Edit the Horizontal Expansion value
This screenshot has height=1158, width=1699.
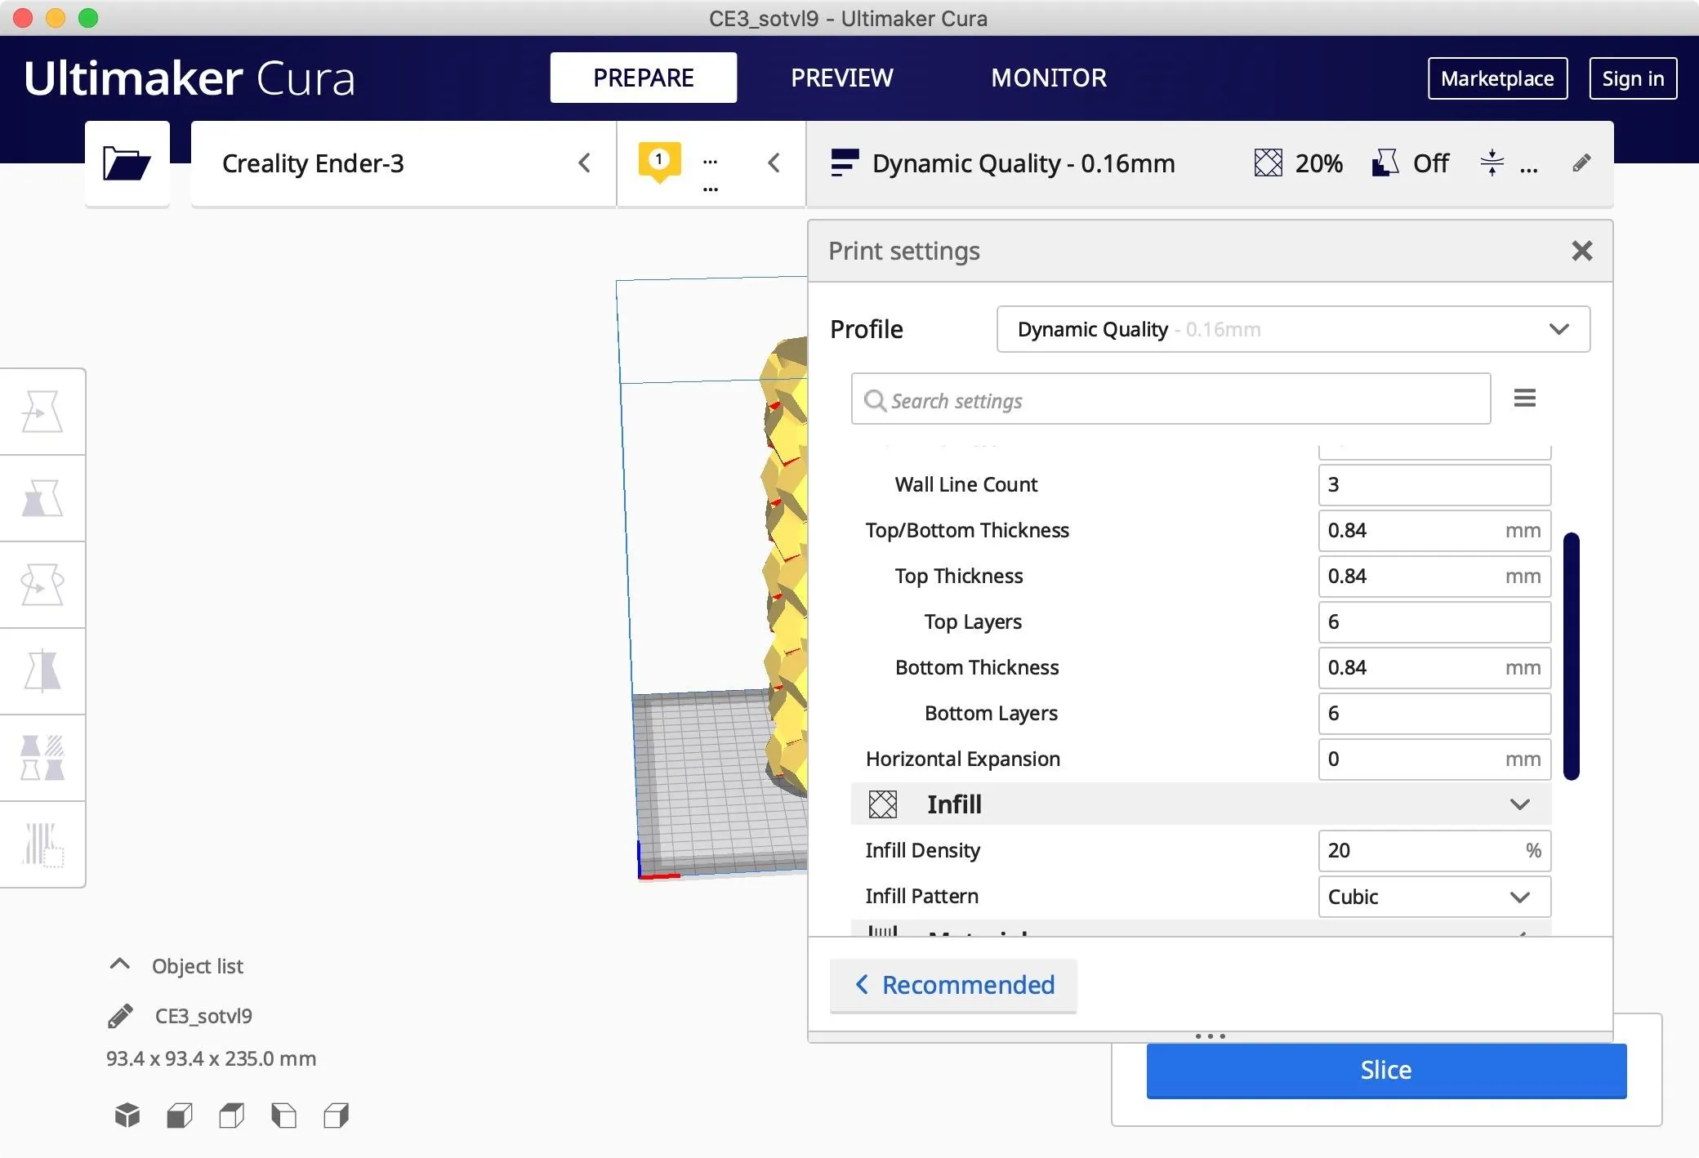(1434, 759)
